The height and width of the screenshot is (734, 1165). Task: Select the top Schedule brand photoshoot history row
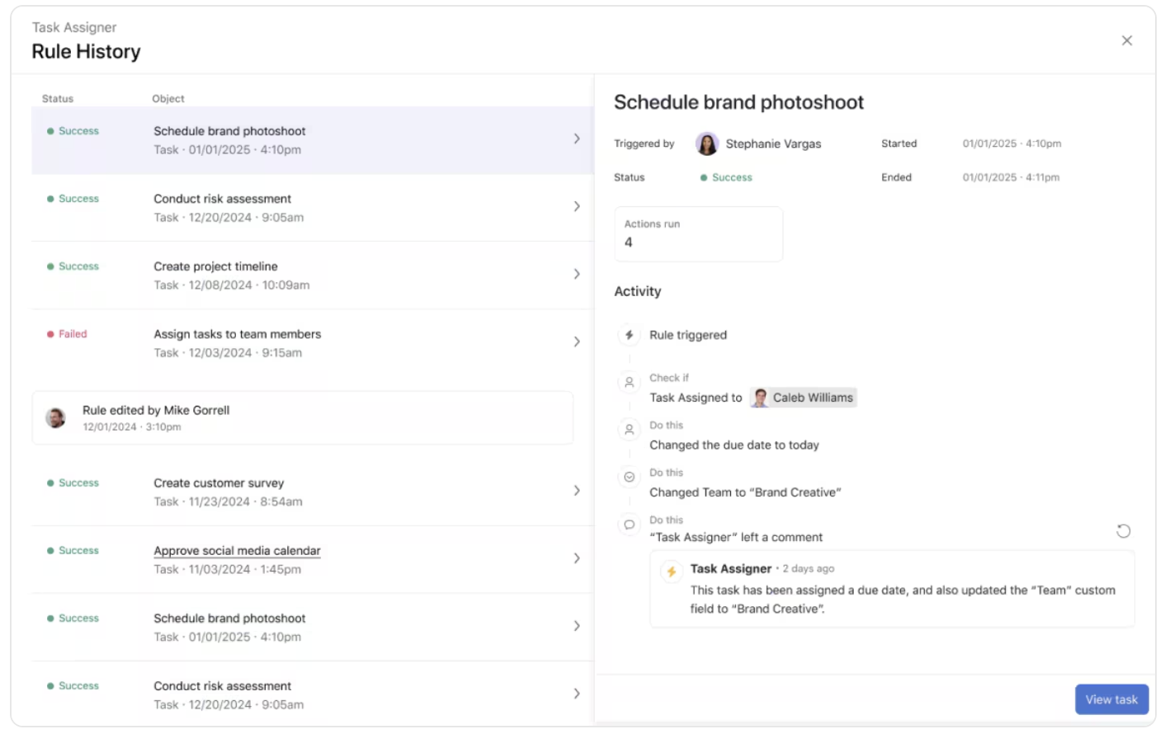click(x=312, y=140)
